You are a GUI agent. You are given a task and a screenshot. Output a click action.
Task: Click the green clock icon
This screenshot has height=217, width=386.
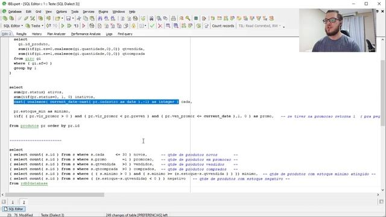click(x=198, y=26)
